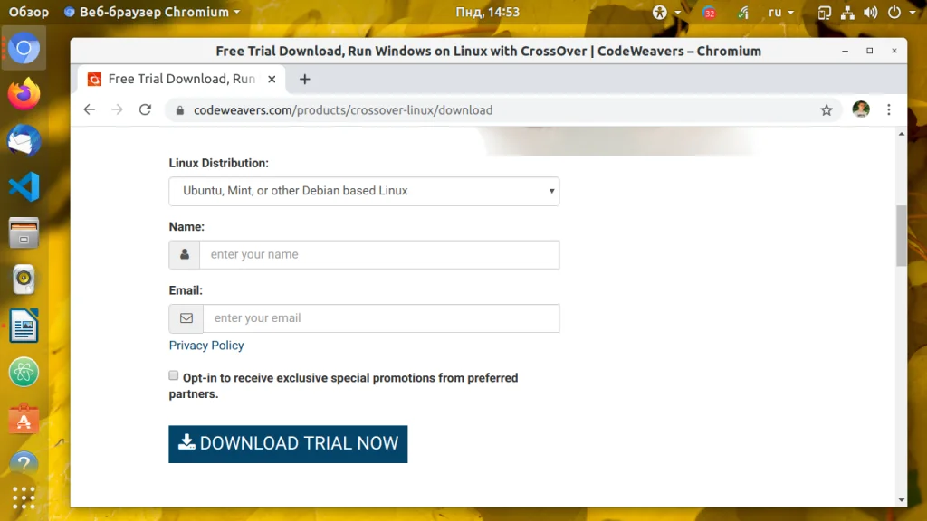
Task: Click the address bar URL
Action: point(343,110)
